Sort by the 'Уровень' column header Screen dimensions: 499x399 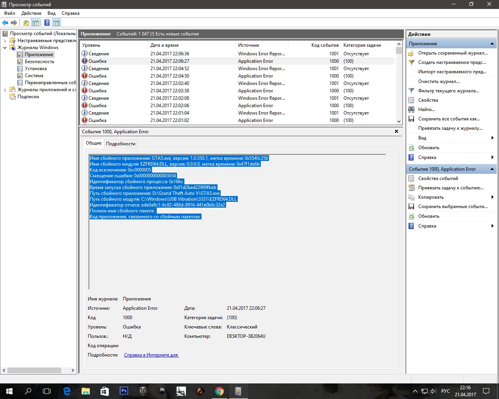tap(113, 45)
